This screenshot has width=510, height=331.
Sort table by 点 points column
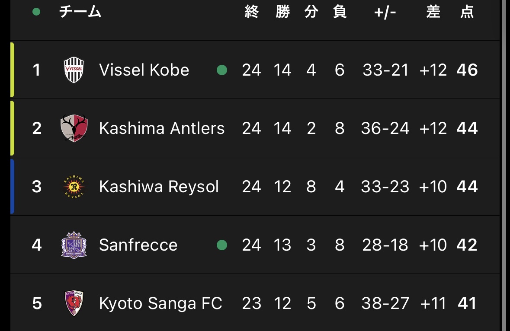coord(467,12)
